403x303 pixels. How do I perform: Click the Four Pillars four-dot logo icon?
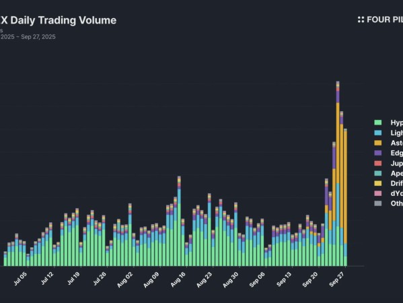pyautogui.click(x=361, y=20)
